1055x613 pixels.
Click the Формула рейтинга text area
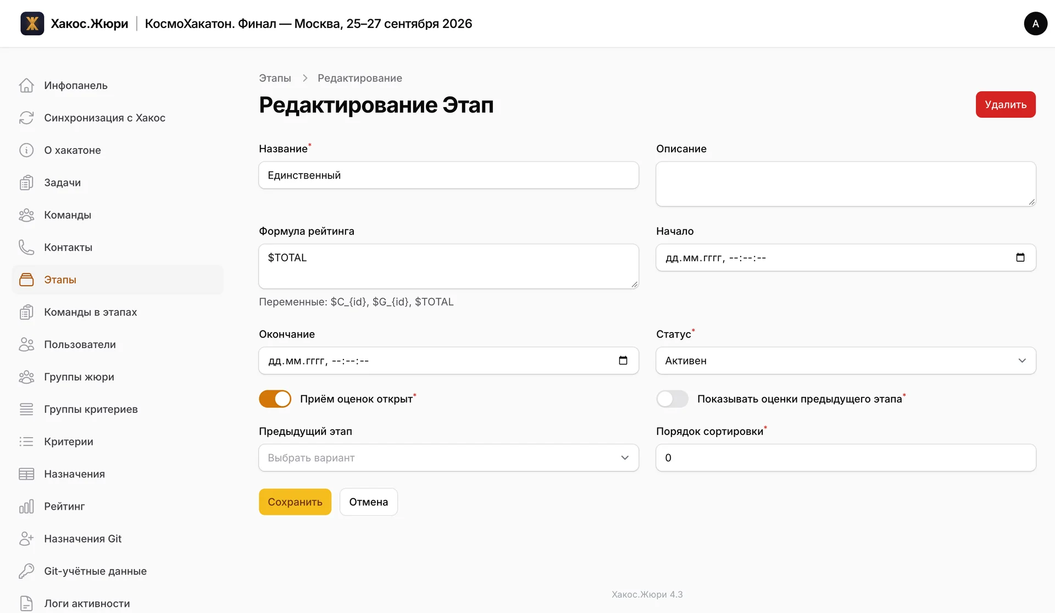pos(448,267)
